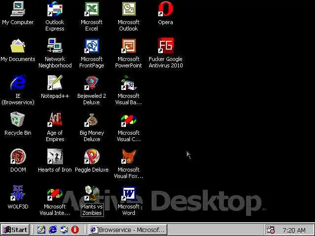Screen dimensions: 315x236
Task: Open the My Computer desktop icon
Action: [x=18, y=9]
